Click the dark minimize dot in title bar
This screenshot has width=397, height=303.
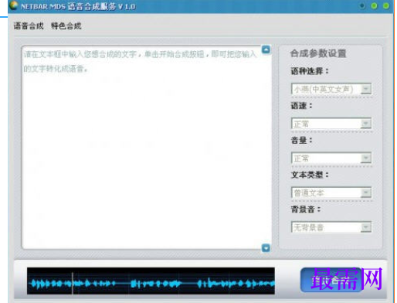(362, 5)
